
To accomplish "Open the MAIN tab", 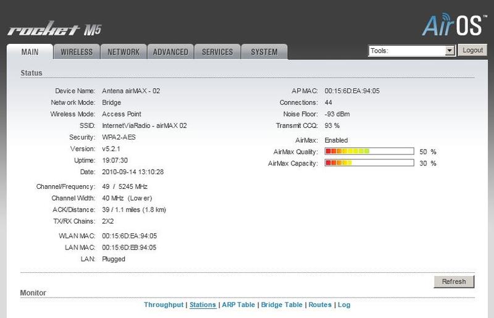I will (x=30, y=52).
